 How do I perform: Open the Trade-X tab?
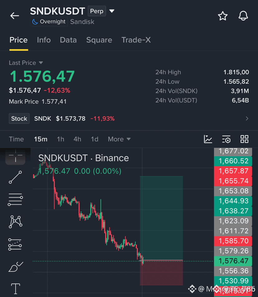tap(136, 40)
